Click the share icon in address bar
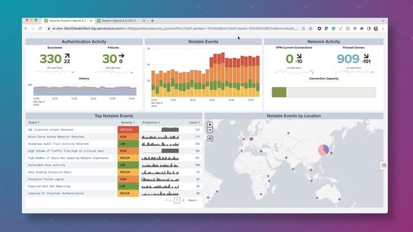The width and height of the screenshot is (413, 232). (x=303, y=28)
